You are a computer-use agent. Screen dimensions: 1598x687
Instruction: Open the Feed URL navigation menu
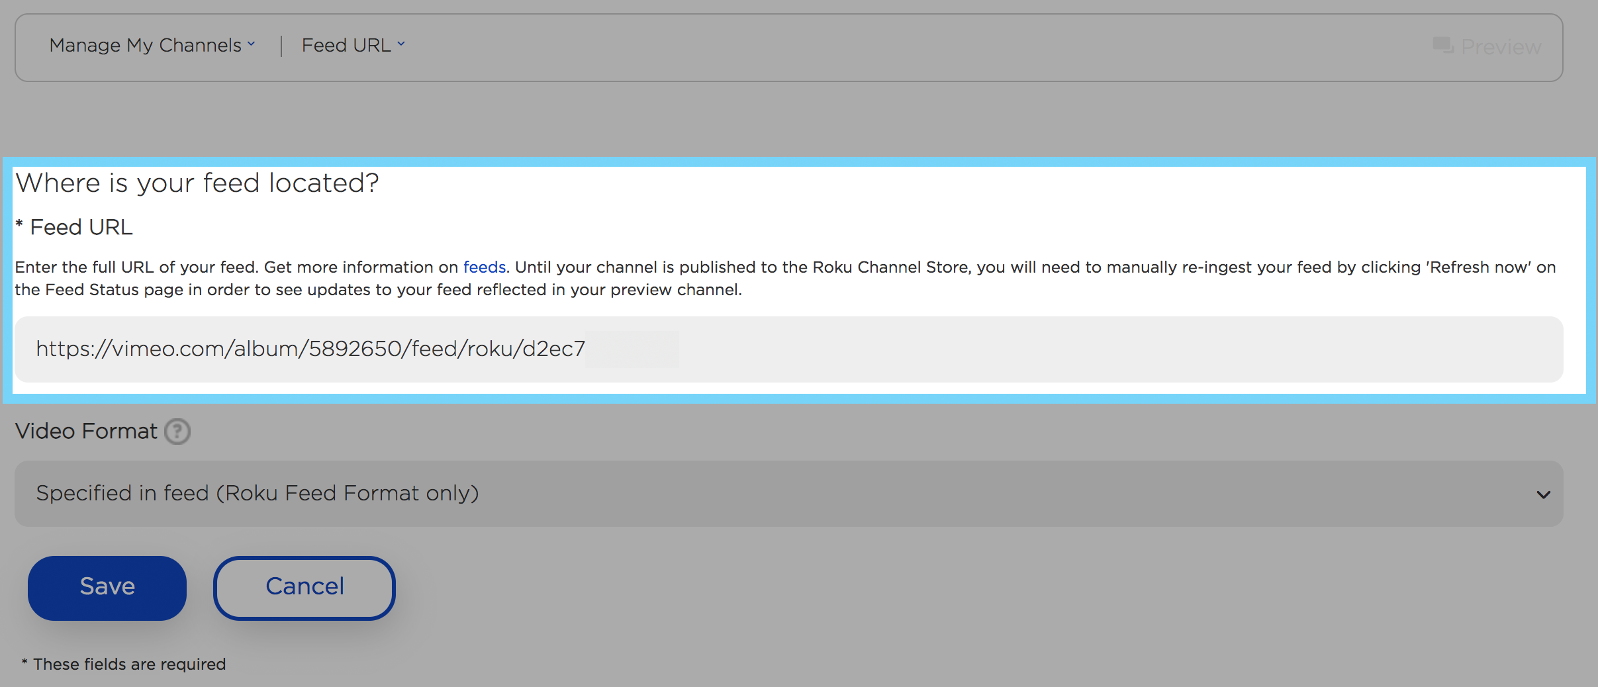[346, 45]
